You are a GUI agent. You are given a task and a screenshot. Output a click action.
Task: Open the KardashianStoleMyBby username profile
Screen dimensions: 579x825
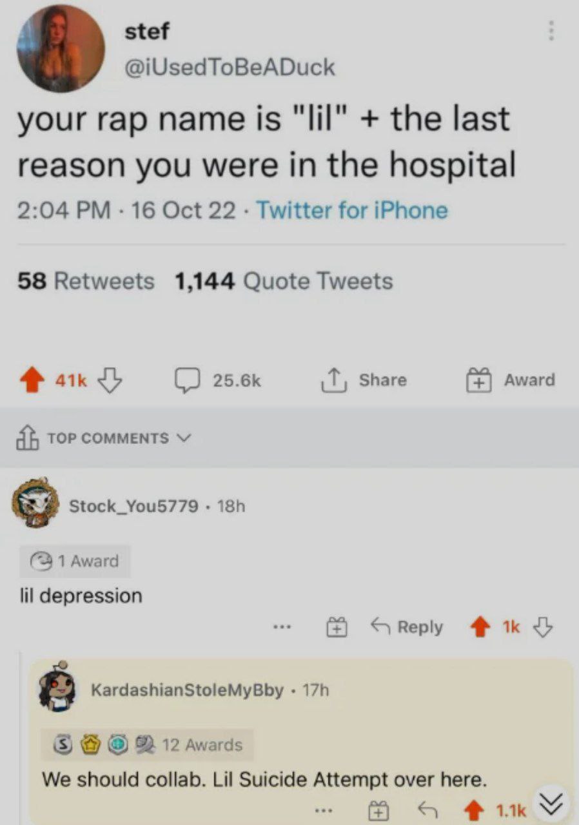188,690
